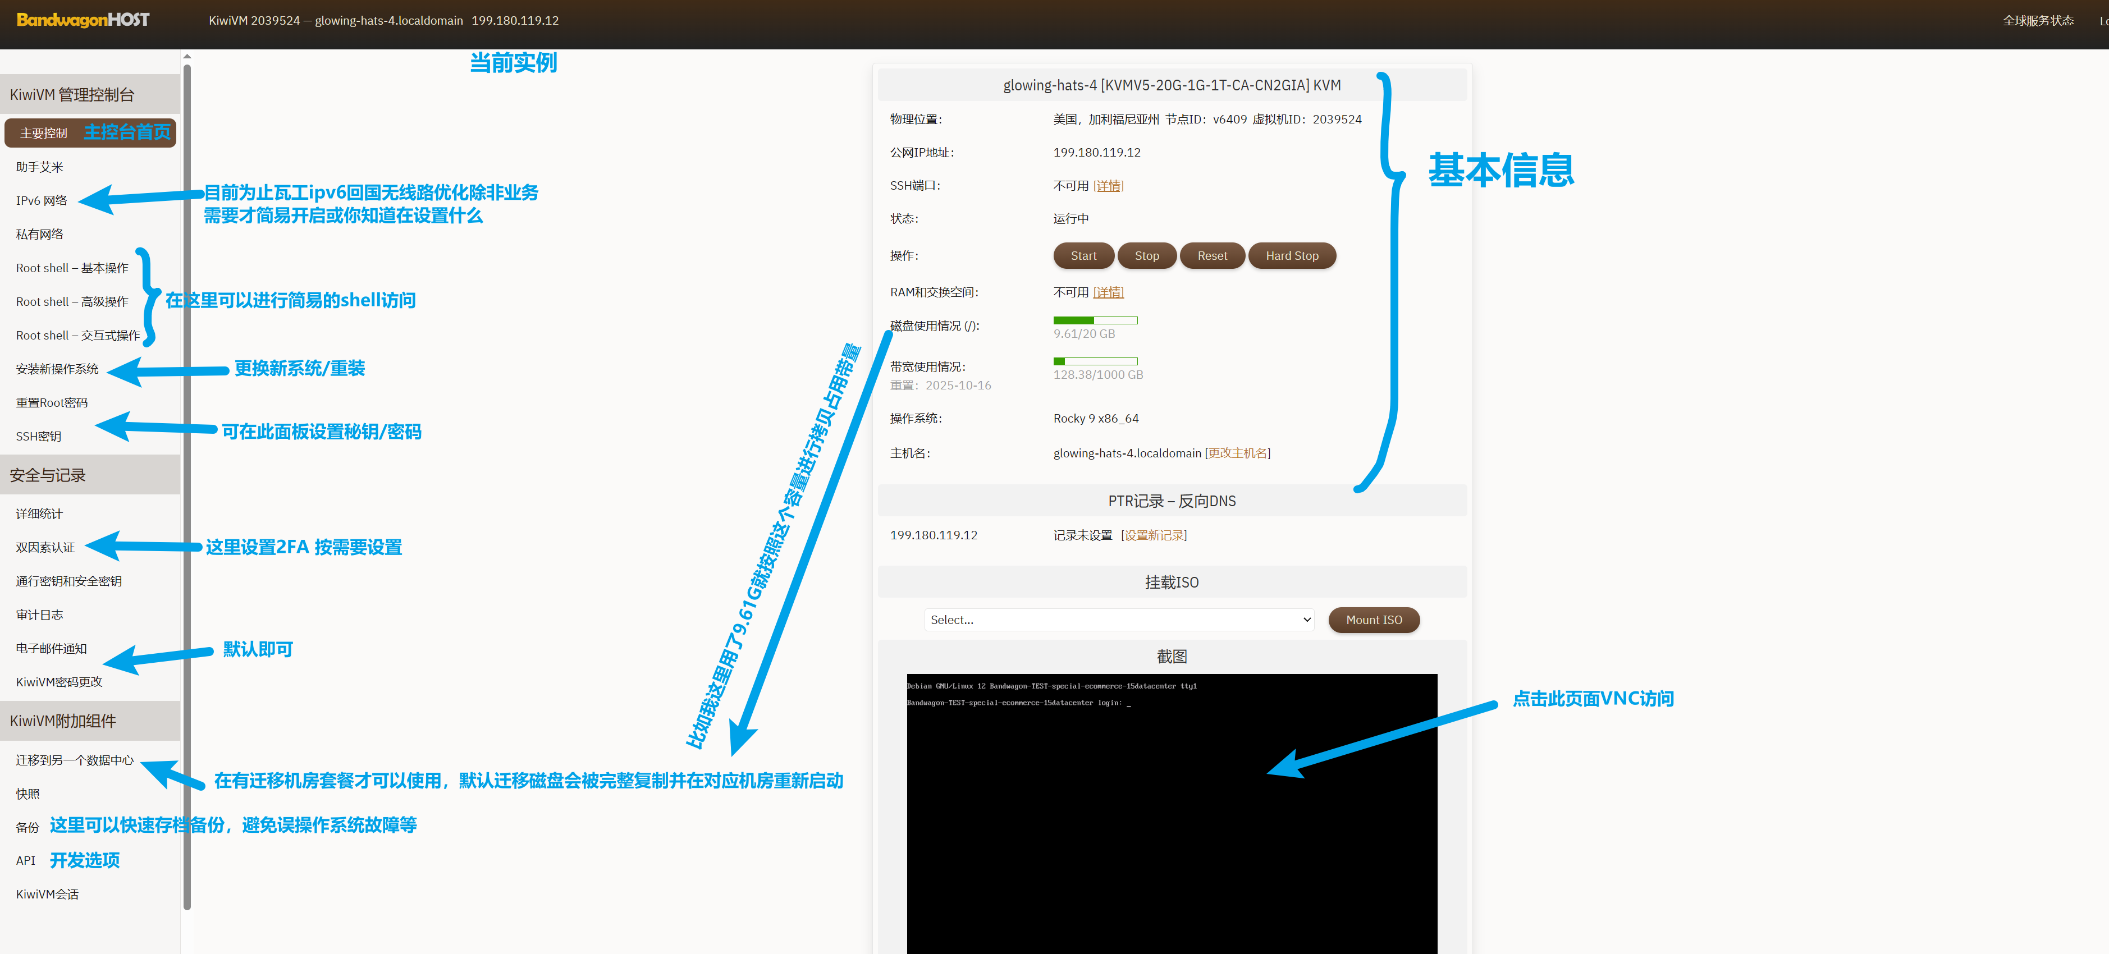Open Root shell – 高级操作

[x=72, y=302]
